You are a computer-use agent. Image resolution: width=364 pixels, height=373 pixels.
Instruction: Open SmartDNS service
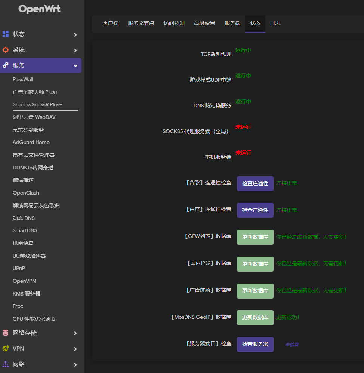(x=25, y=230)
